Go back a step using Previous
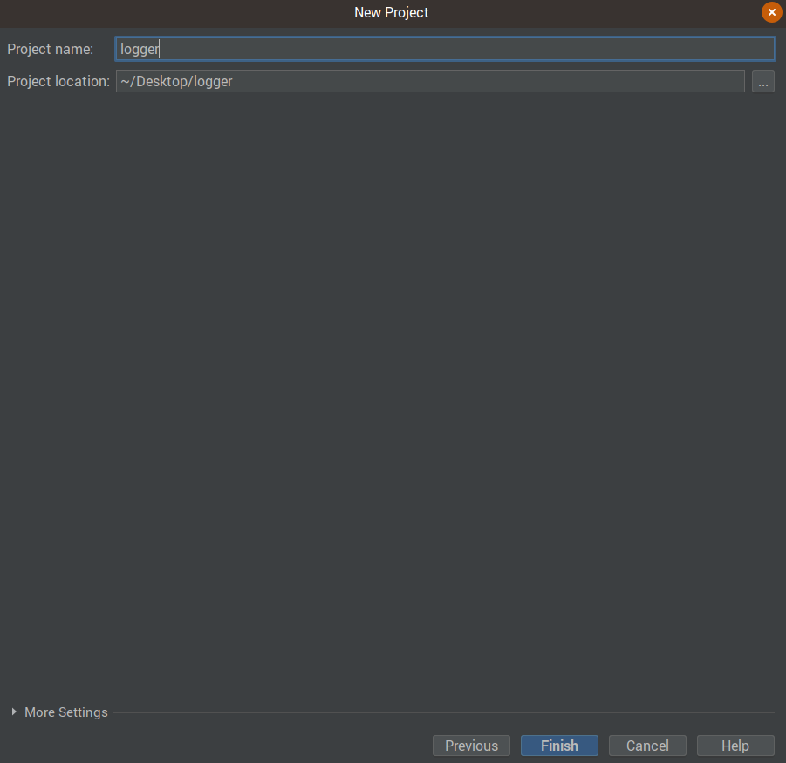786x763 pixels. (x=471, y=746)
